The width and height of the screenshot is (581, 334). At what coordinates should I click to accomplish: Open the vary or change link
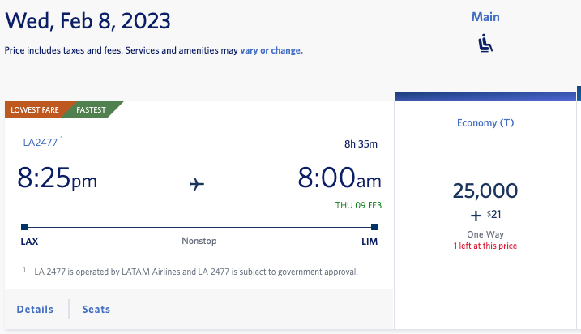pyautogui.click(x=271, y=50)
